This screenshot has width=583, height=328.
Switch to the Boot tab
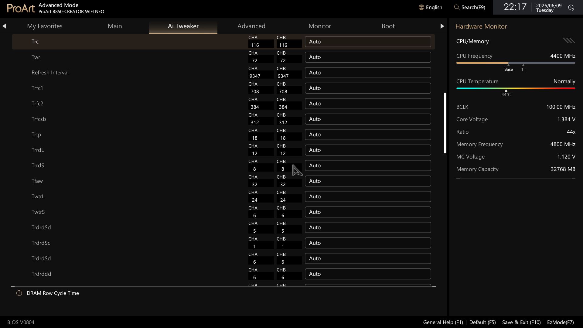point(388,26)
